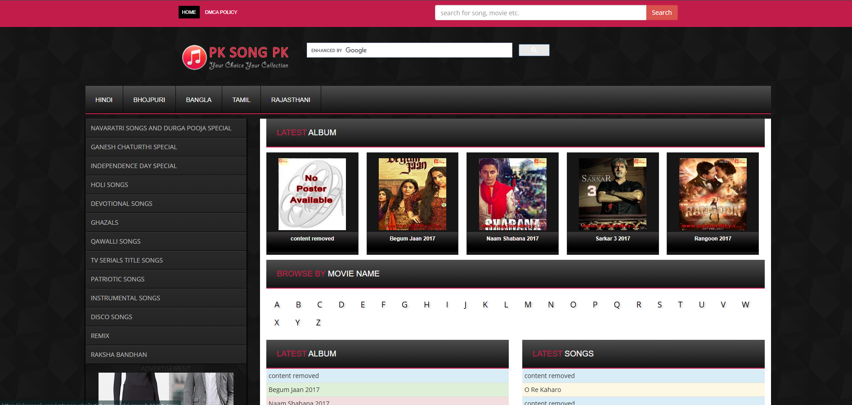852x405 pixels.
Task: Select the RAJASTHANI tab
Action: 291,100
